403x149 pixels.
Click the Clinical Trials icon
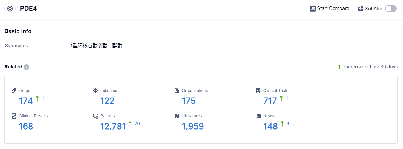click(258, 91)
